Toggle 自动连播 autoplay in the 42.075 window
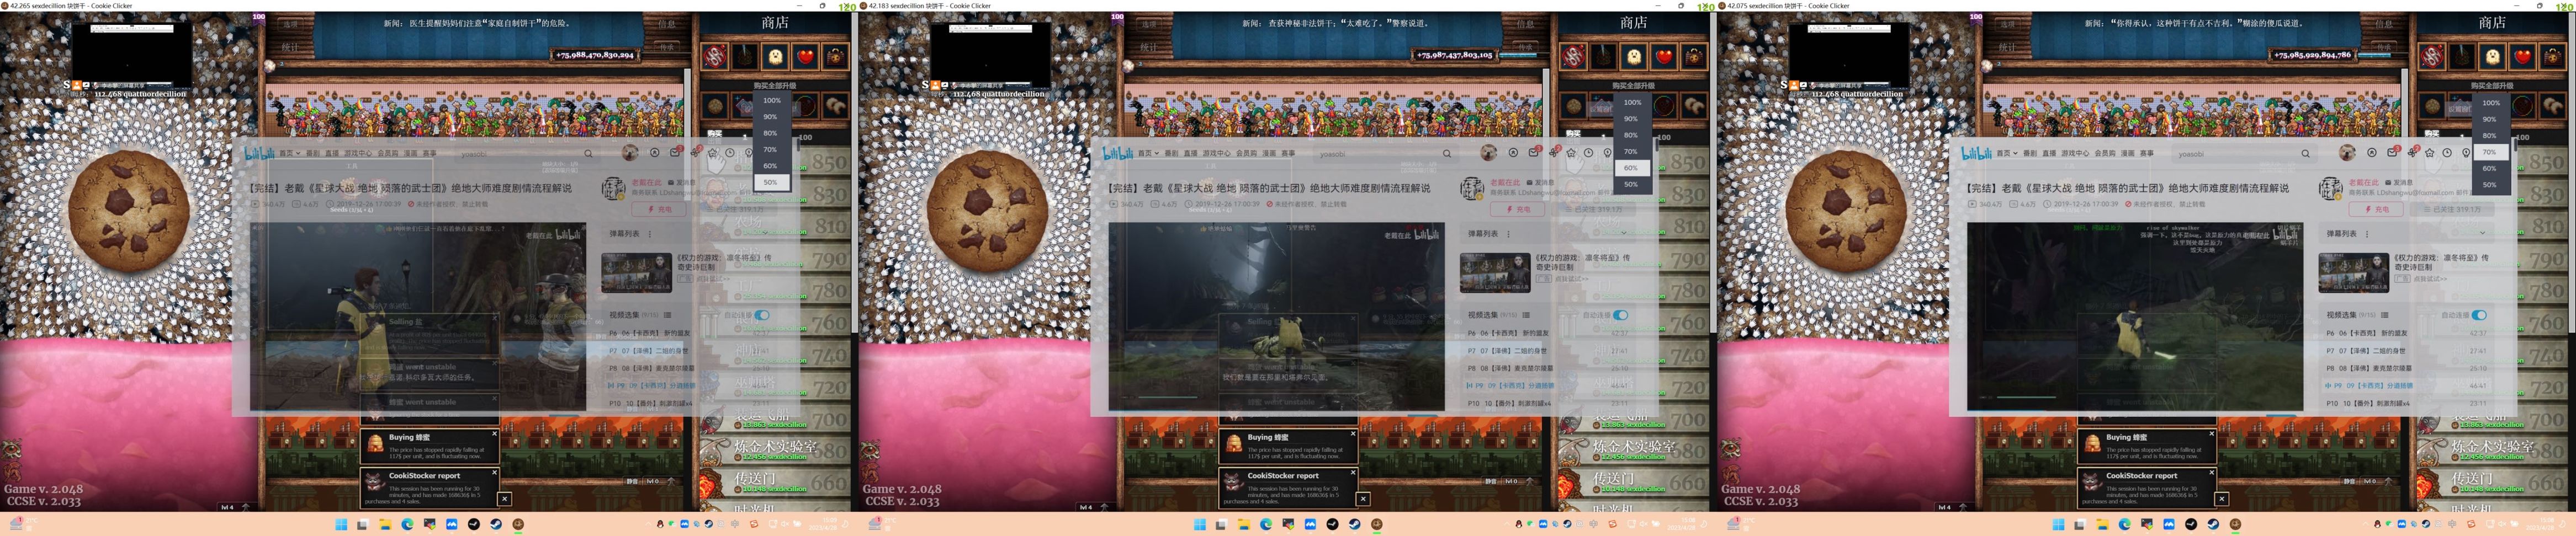This screenshot has height=536, width=2576. point(2479,315)
